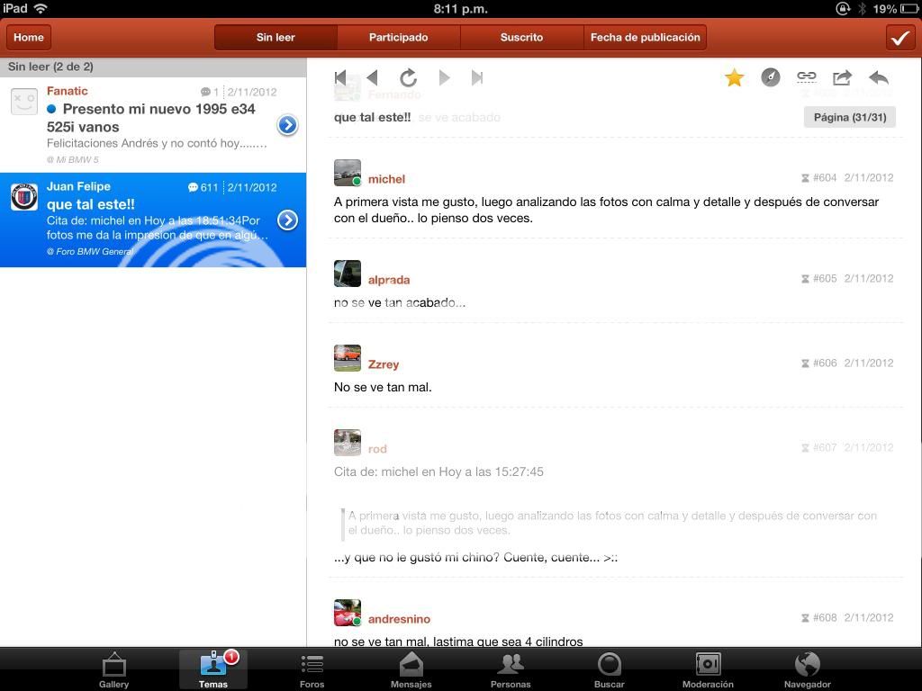Open Buscar search in bottom bar
922x691 pixels.
click(x=610, y=670)
